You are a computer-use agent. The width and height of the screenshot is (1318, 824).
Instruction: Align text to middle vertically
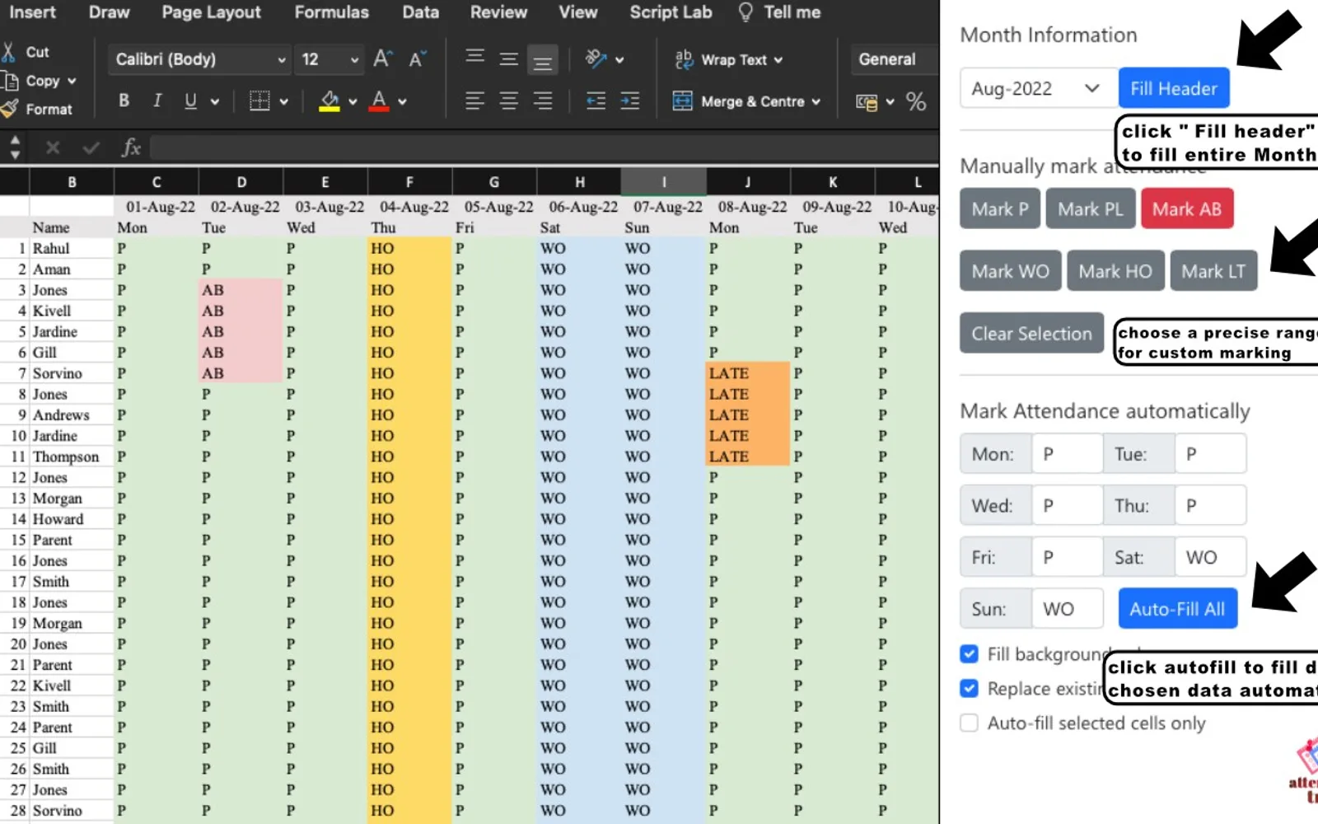pos(508,59)
